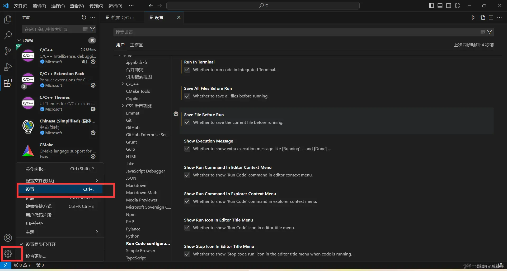Toggle Run In Terminal checkbox
Image resolution: width=507 pixels, height=271 pixels.
(187, 70)
